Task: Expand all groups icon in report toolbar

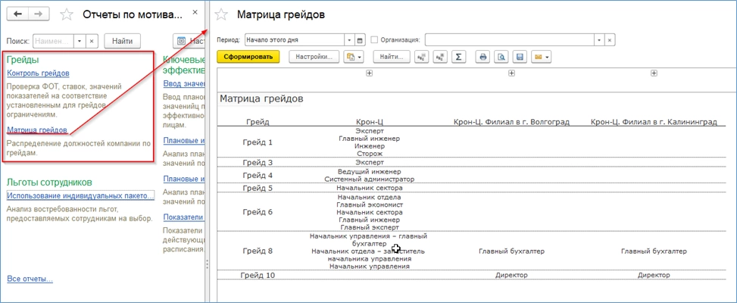Action: click(x=439, y=57)
